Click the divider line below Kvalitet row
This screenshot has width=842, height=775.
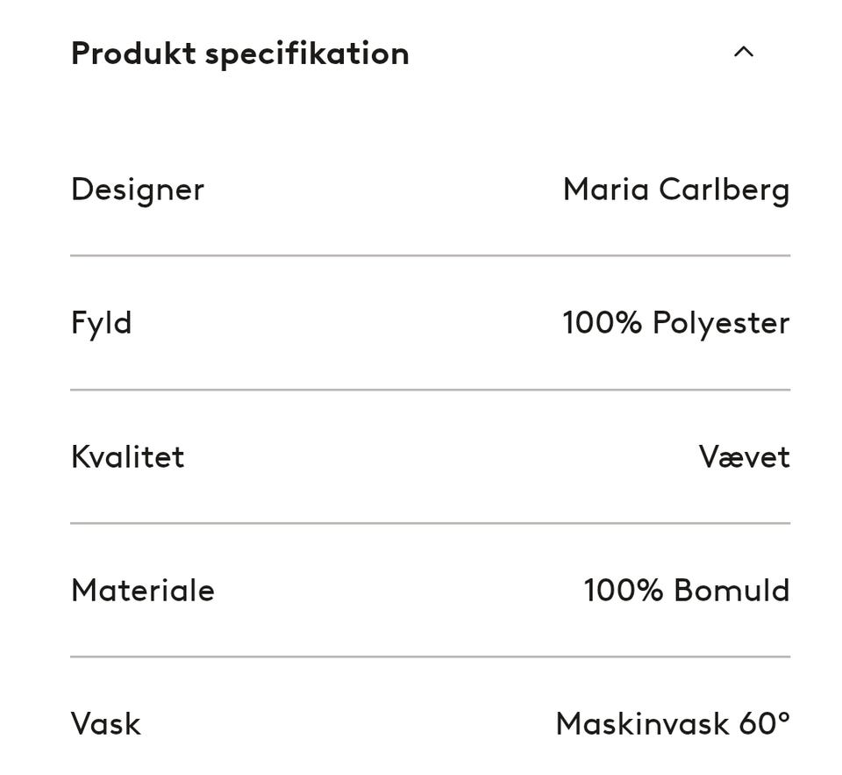pos(430,523)
